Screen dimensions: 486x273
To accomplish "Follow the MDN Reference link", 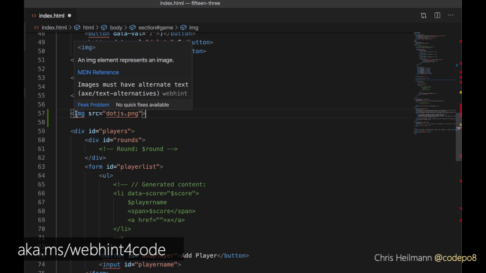I will click(x=98, y=72).
